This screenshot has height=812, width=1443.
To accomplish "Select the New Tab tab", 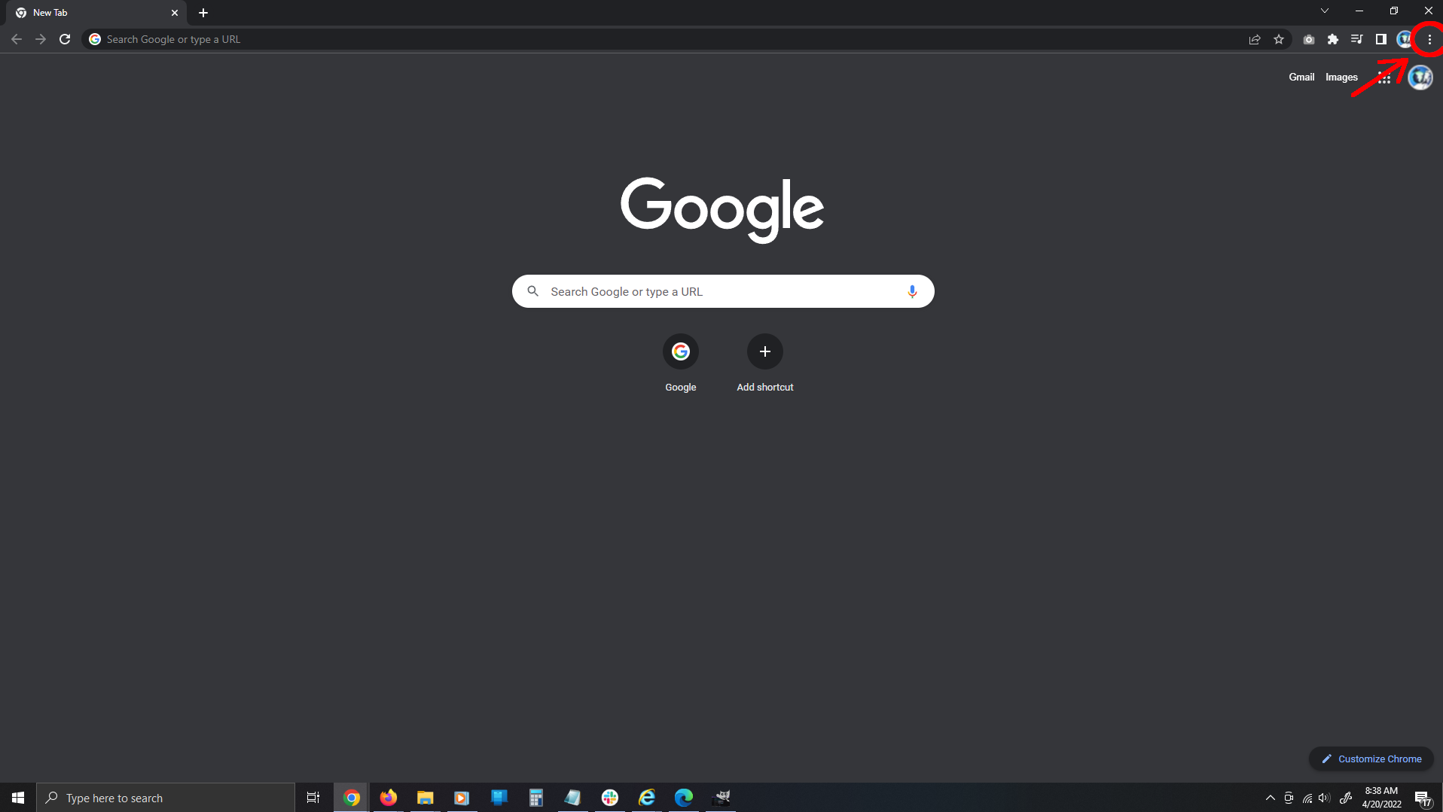I will [96, 13].
